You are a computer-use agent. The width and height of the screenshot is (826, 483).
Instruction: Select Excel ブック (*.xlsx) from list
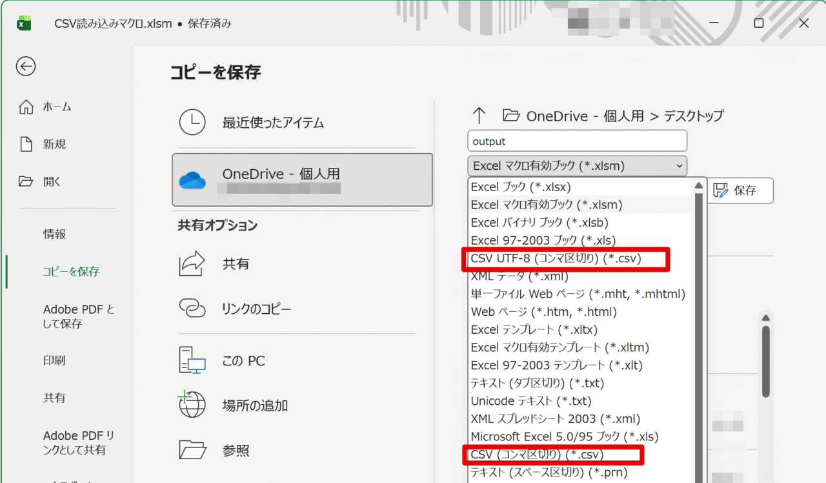[521, 187]
